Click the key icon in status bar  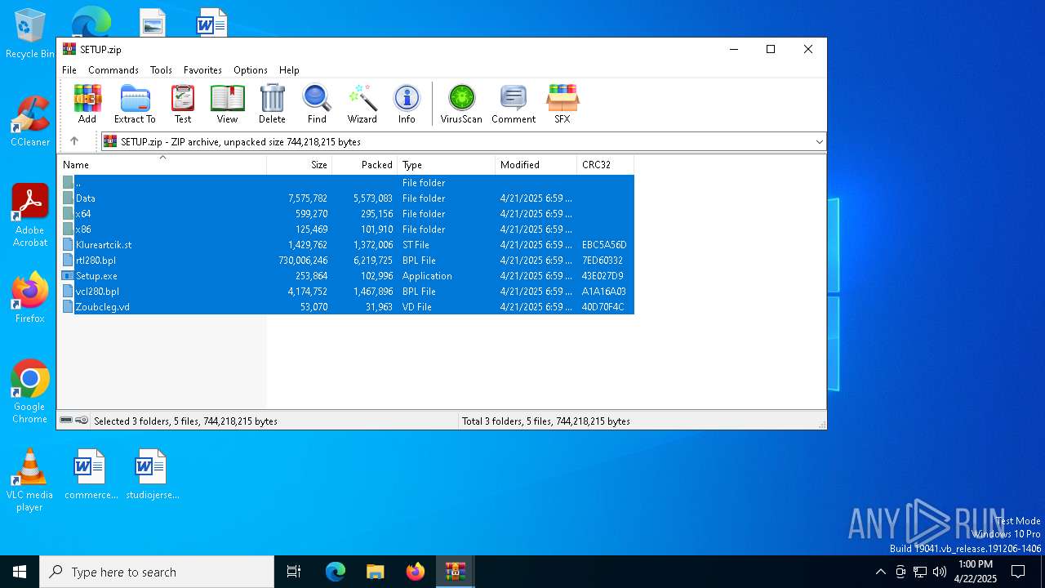coord(82,421)
